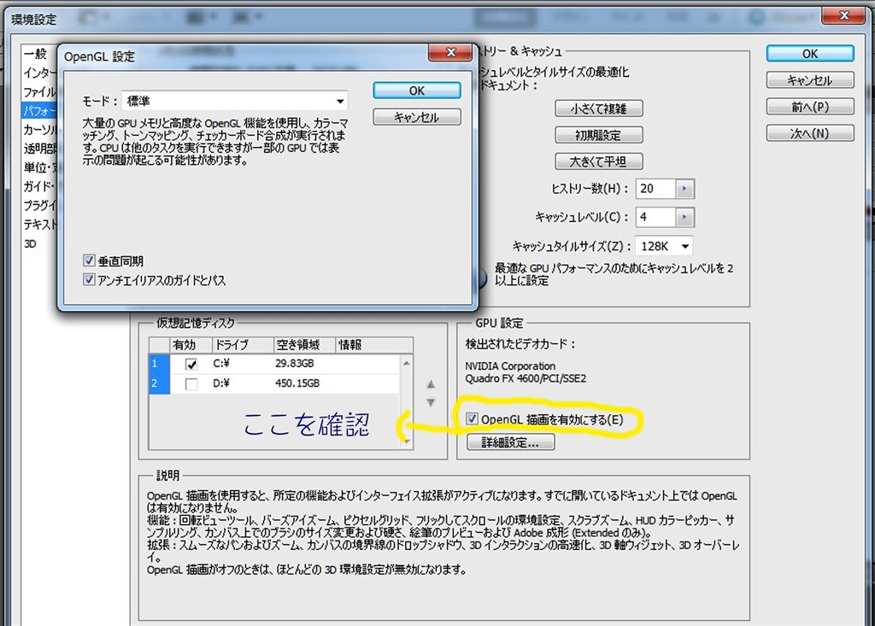Select the ガイド category in sidebar
The height and width of the screenshot is (626, 875).
39,186
